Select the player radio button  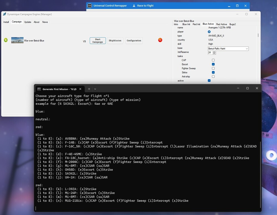pyautogui.click(x=209, y=32)
